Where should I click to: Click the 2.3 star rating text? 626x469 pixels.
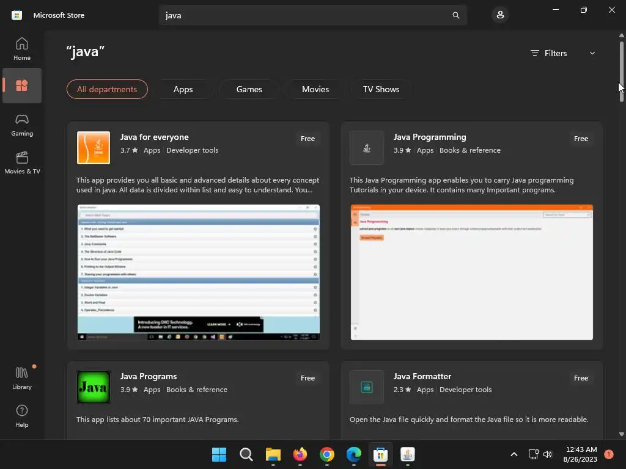pyautogui.click(x=402, y=390)
